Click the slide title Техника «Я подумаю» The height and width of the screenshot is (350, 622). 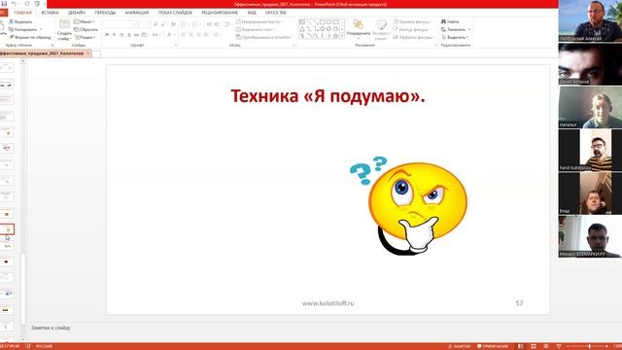328,96
